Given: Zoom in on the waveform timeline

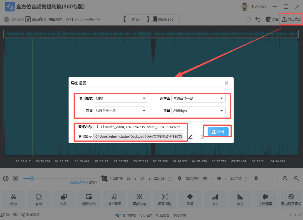Looking at the screenshot, I should [x=285, y=178].
